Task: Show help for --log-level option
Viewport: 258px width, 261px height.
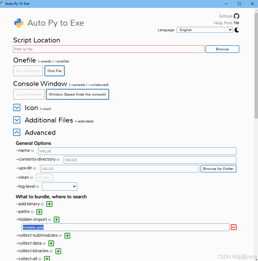Action: click(38, 187)
